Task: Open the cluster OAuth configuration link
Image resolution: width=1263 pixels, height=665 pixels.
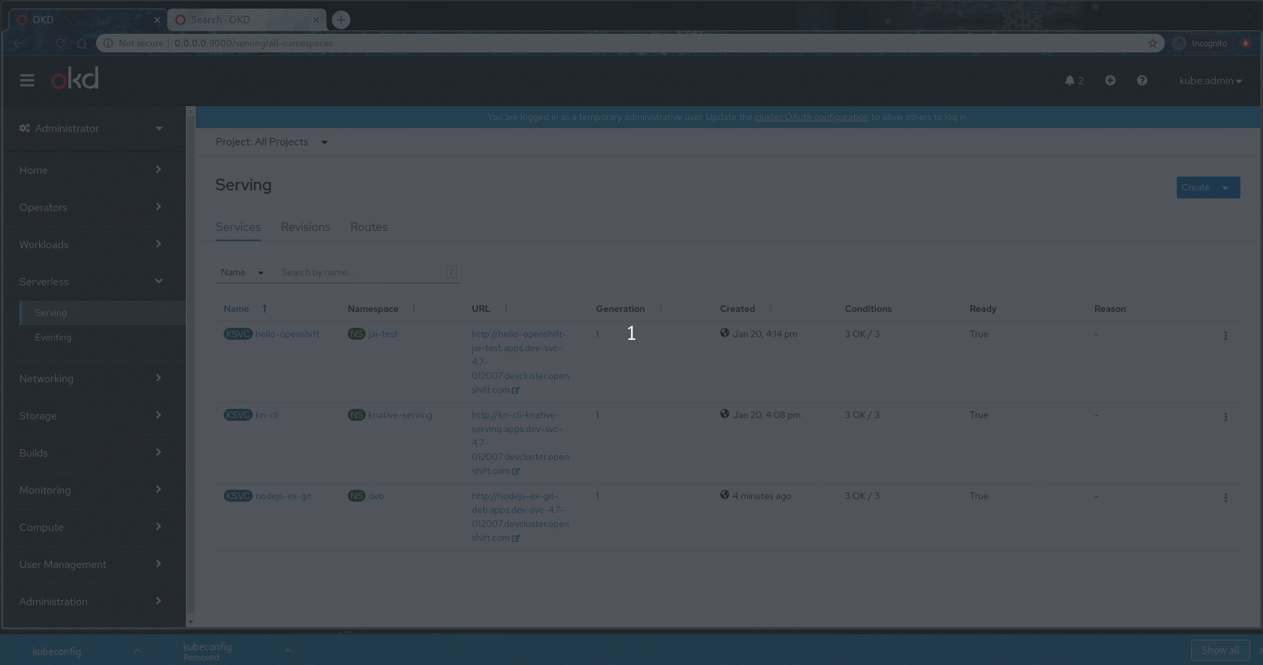Action: point(811,117)
